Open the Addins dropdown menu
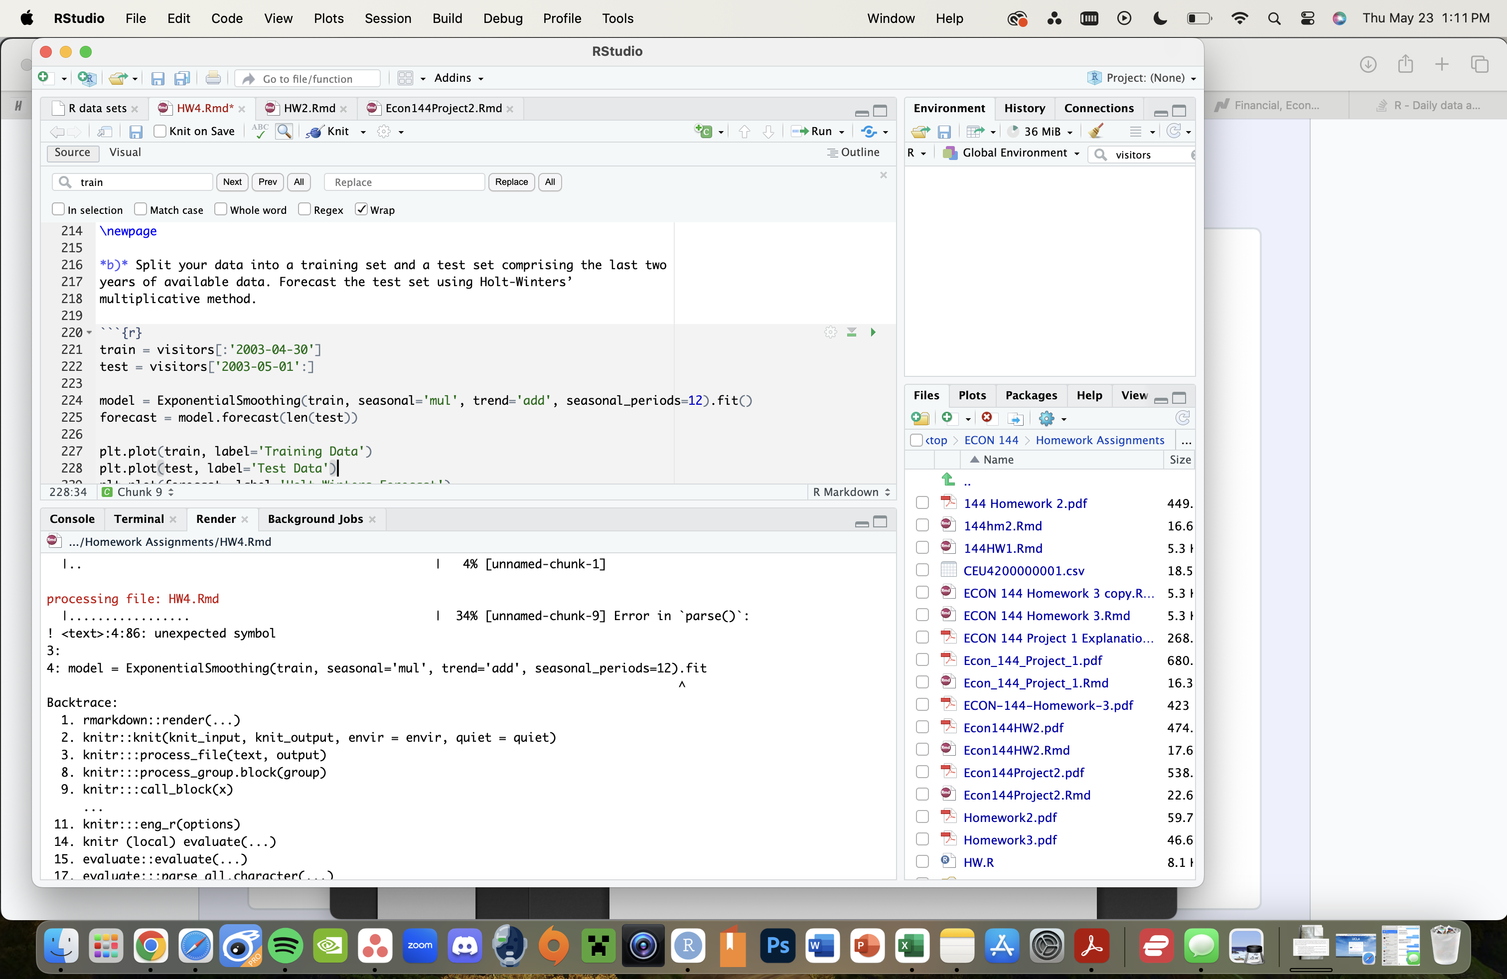 458,78
